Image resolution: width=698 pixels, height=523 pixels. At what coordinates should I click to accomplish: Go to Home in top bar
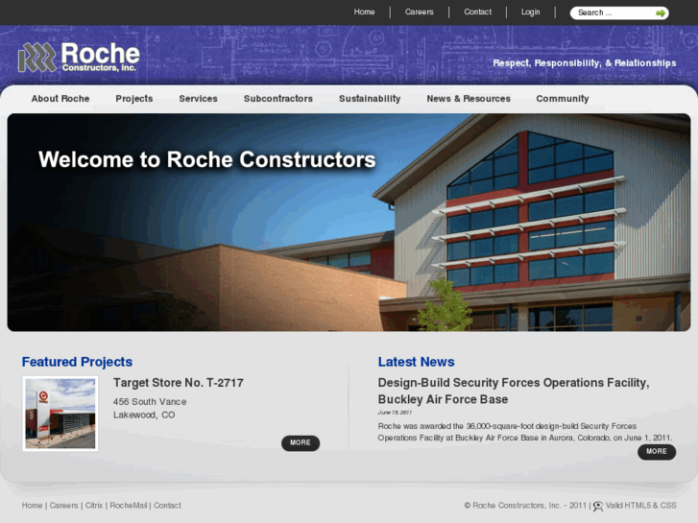(364, 12)
